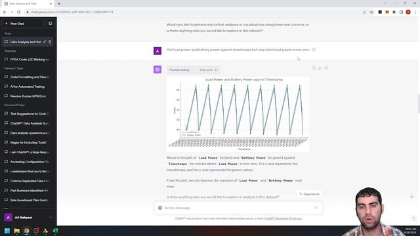Open 'FPGA Code: LED Blinking' chat
This screenshot has height=236, width=420.
point(28,60)
